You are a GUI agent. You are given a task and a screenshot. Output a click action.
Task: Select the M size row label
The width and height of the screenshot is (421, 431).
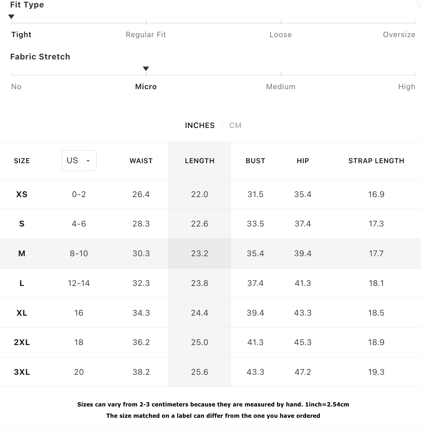coord(22,253)
